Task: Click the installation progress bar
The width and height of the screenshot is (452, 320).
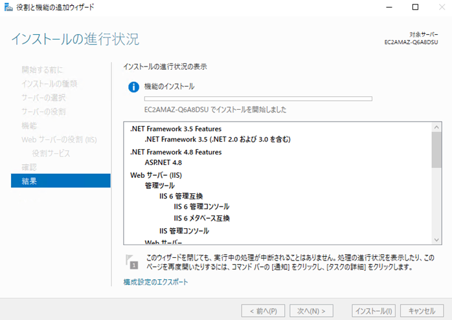Action: coord(258,99)
